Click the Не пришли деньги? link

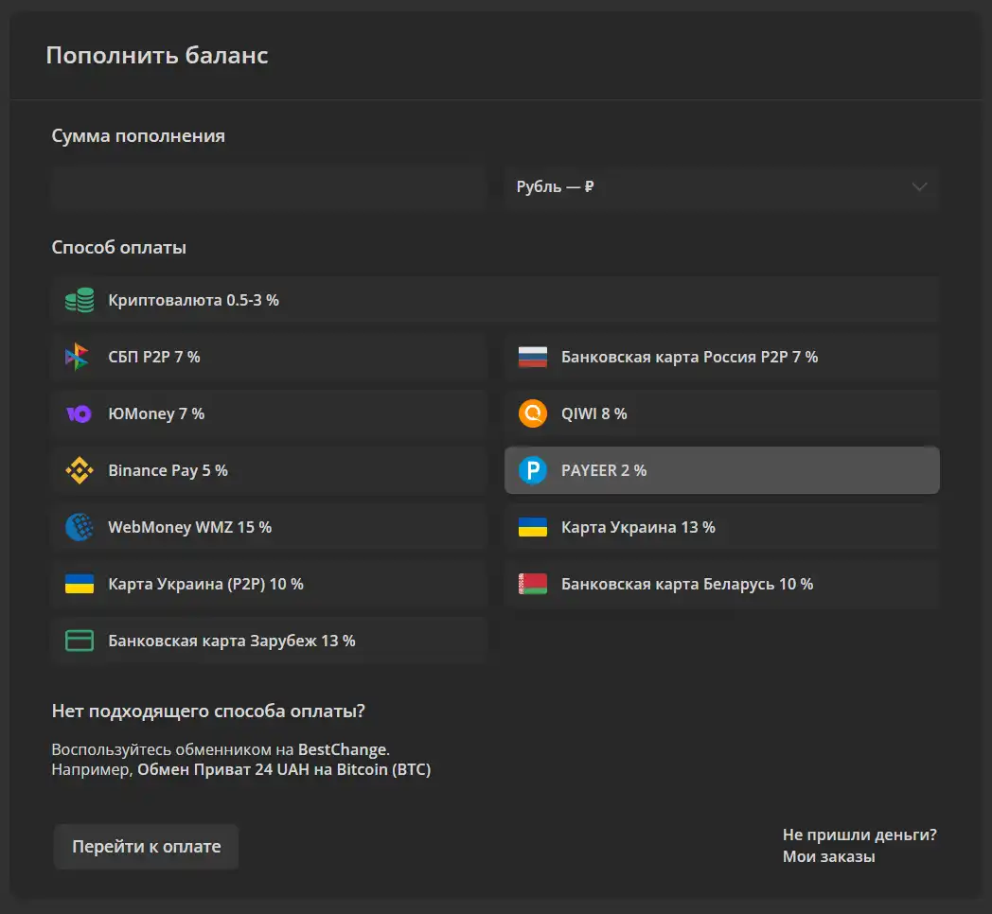(859, 835)
